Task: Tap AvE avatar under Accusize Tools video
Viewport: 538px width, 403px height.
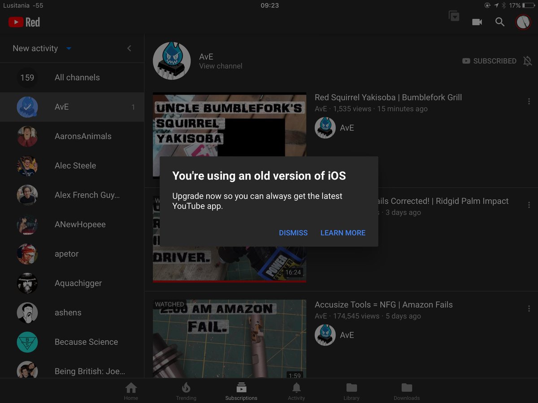Action: pyautogui.click(x=325, y=335)
